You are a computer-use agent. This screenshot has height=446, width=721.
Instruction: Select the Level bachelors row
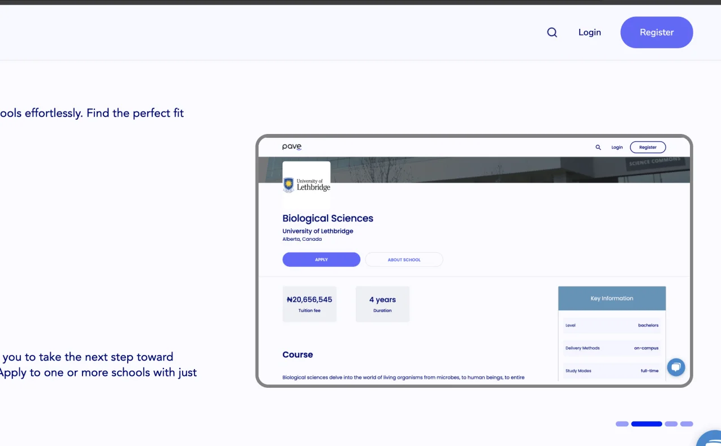click(612, 326)
